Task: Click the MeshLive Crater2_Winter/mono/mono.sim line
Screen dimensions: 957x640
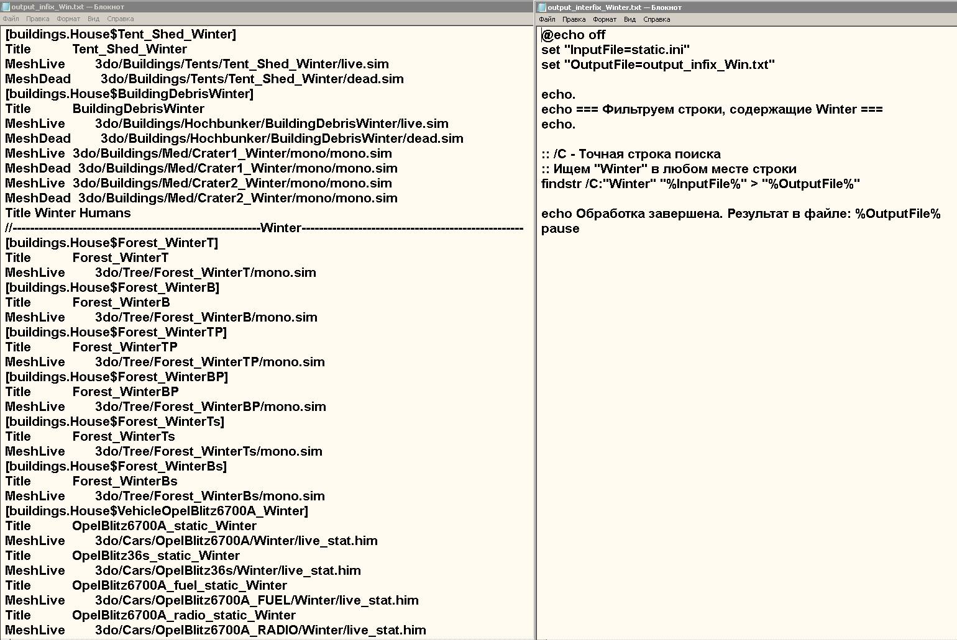Action: (x=198, y=183)
